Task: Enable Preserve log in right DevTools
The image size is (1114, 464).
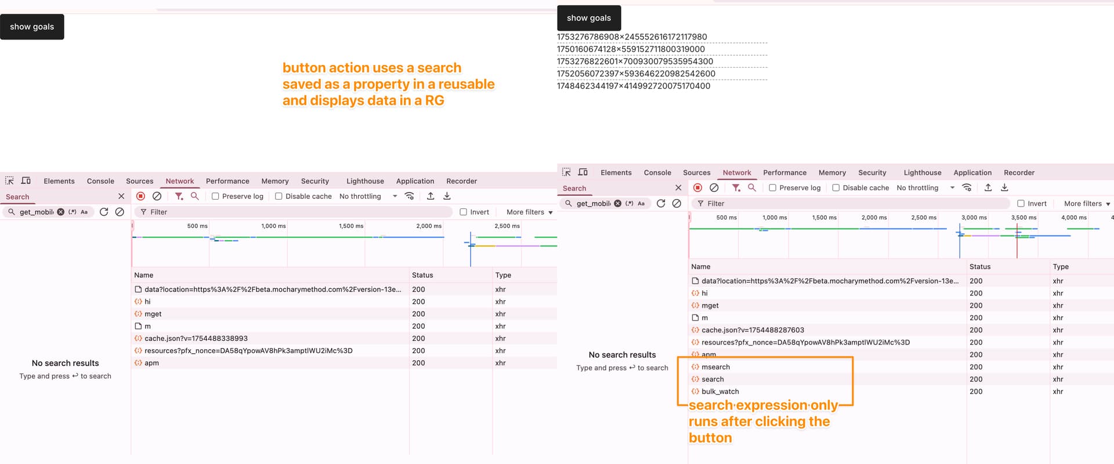Action: (772, 187)
